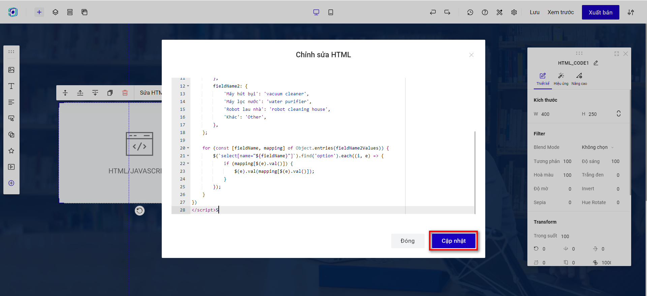Viewport: 647px width, 296px height.
Task: Open version history clock icon
Action: point(470,12)
